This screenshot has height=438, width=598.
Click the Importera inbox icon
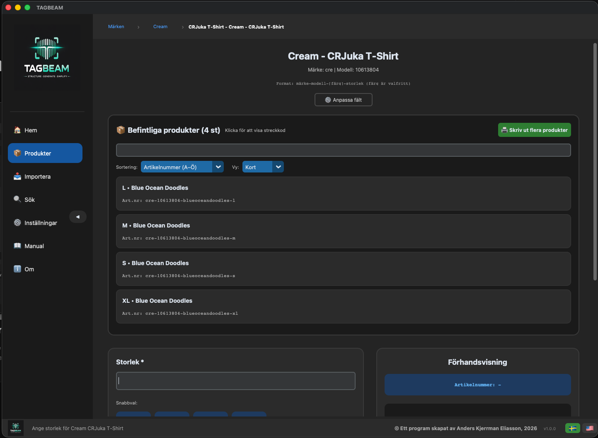point(17,176)
